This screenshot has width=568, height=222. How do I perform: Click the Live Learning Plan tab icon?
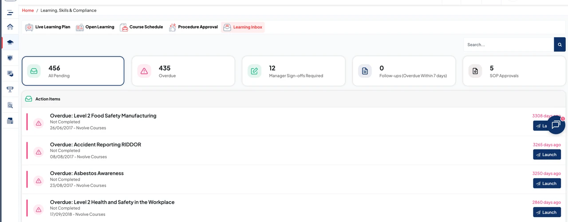click(x=29, y=27)
